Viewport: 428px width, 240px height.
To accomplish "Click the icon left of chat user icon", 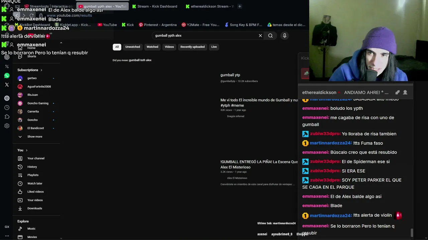I will [x=397, y=92].
